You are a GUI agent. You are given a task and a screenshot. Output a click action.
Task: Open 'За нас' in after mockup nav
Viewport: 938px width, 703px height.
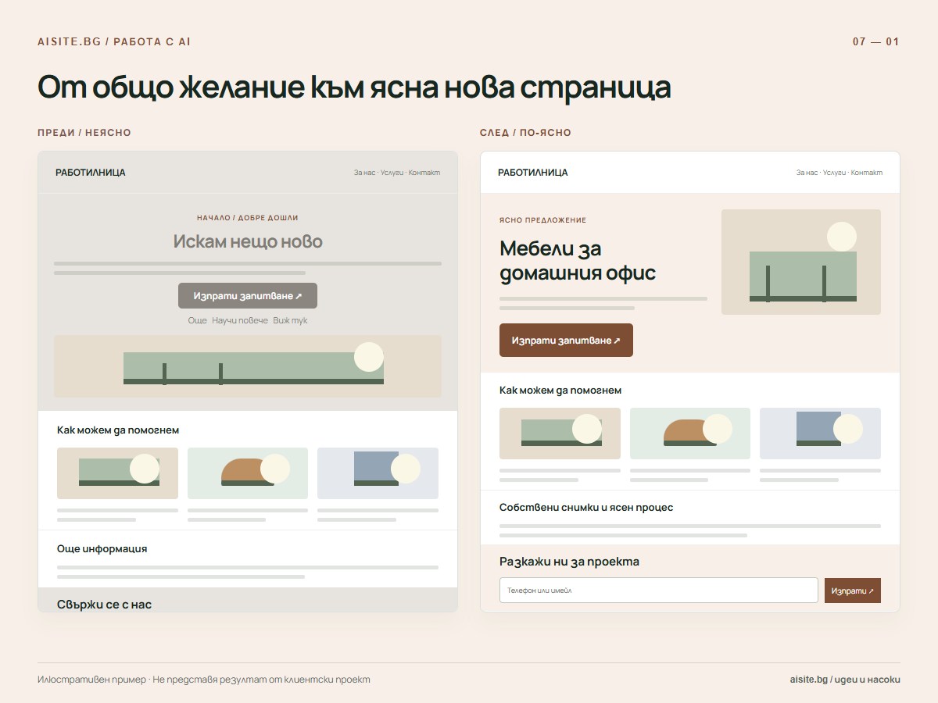(807, 173)
